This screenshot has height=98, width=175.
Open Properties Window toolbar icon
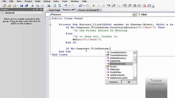(x=129, y=5)
